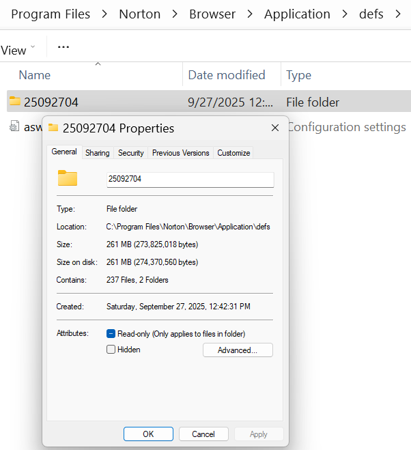411x450 pixels.
Task: Select the Previous Versions tab
Action: (x=180, y=153)
